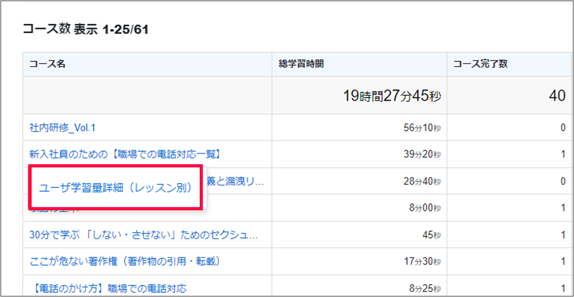Viewport: 574px width, 297px height.
Task: Click the コース数 表示 1-25/61 heading
Action: (86, 29)
